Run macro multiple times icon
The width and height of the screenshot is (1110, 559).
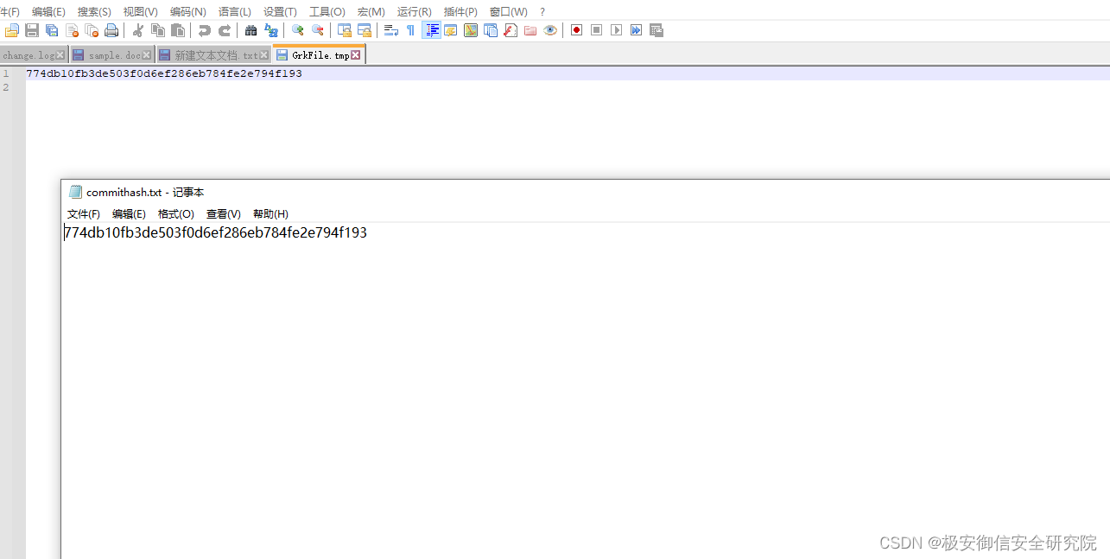click(636, 30)
